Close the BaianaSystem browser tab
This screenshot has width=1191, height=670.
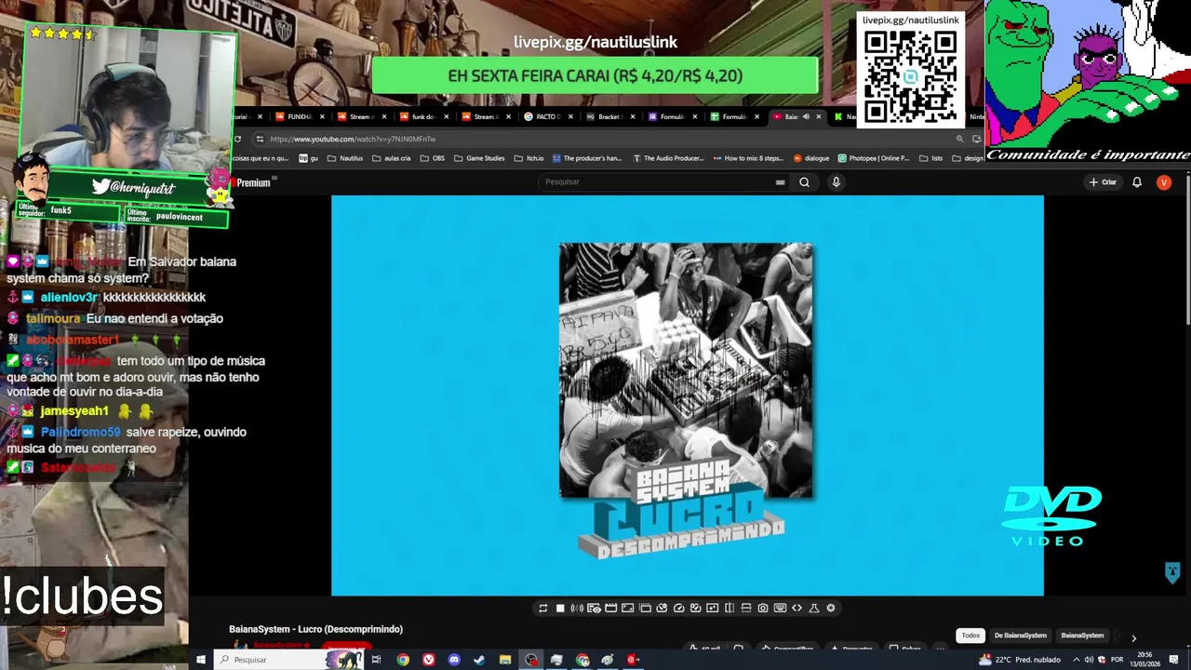[x=818, y=116]
